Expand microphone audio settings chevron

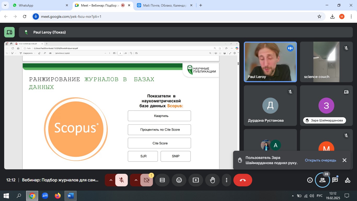[x=111, y=180]
